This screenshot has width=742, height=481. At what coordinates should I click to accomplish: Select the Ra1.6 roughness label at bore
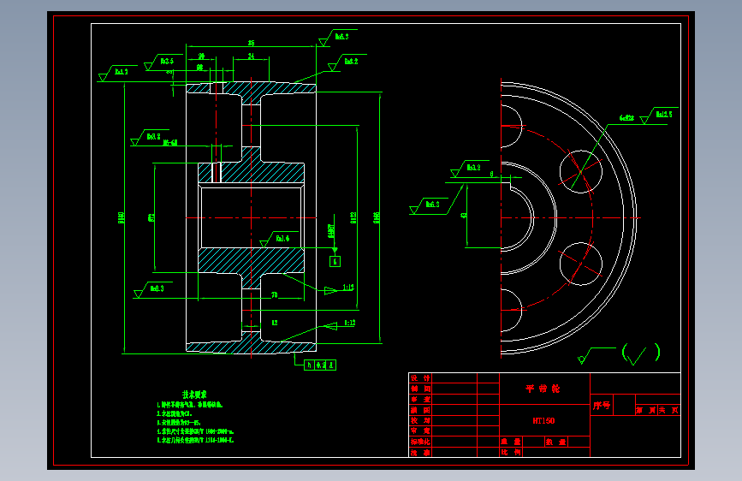click(282, 239)
